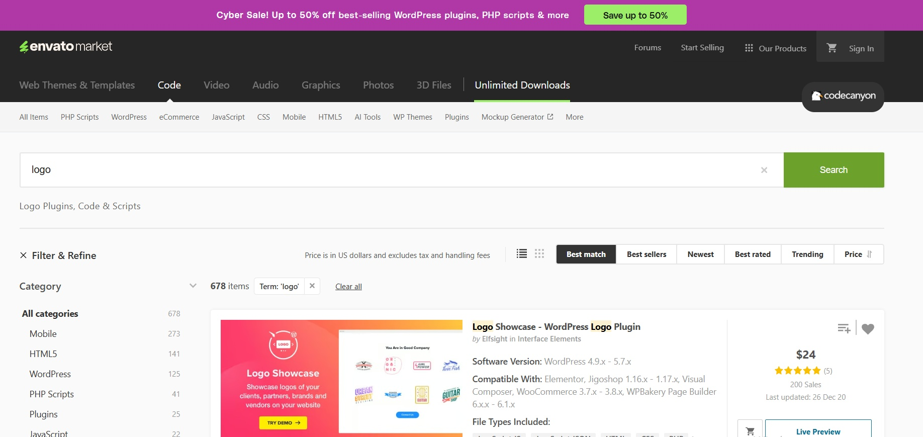
Task: Click the Our Products grid icon
Action: coord(749,48)
